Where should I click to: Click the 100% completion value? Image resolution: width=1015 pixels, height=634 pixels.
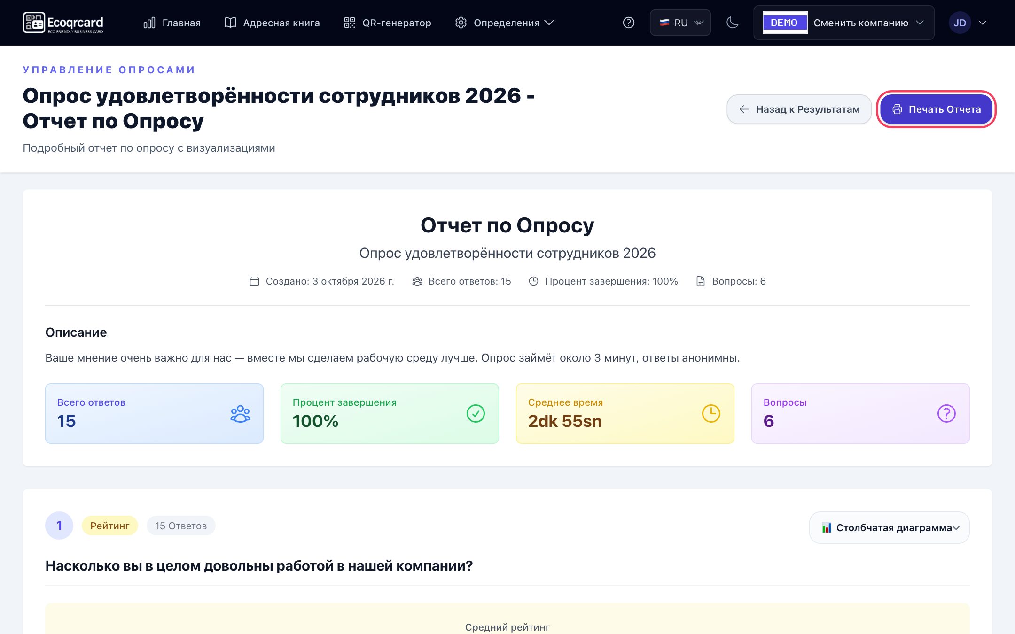(315, 421)
